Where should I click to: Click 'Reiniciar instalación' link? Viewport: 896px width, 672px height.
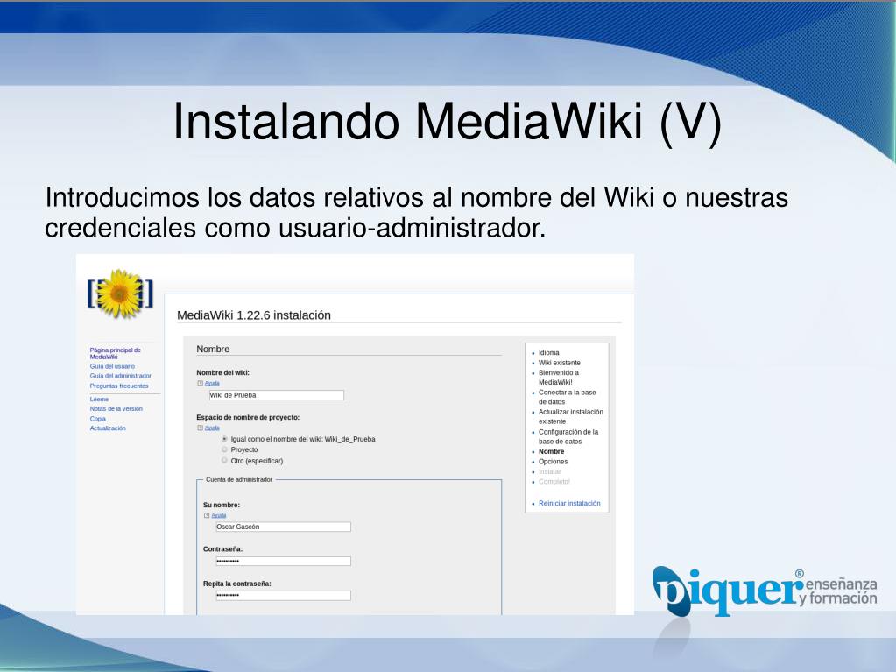[569, 504]
